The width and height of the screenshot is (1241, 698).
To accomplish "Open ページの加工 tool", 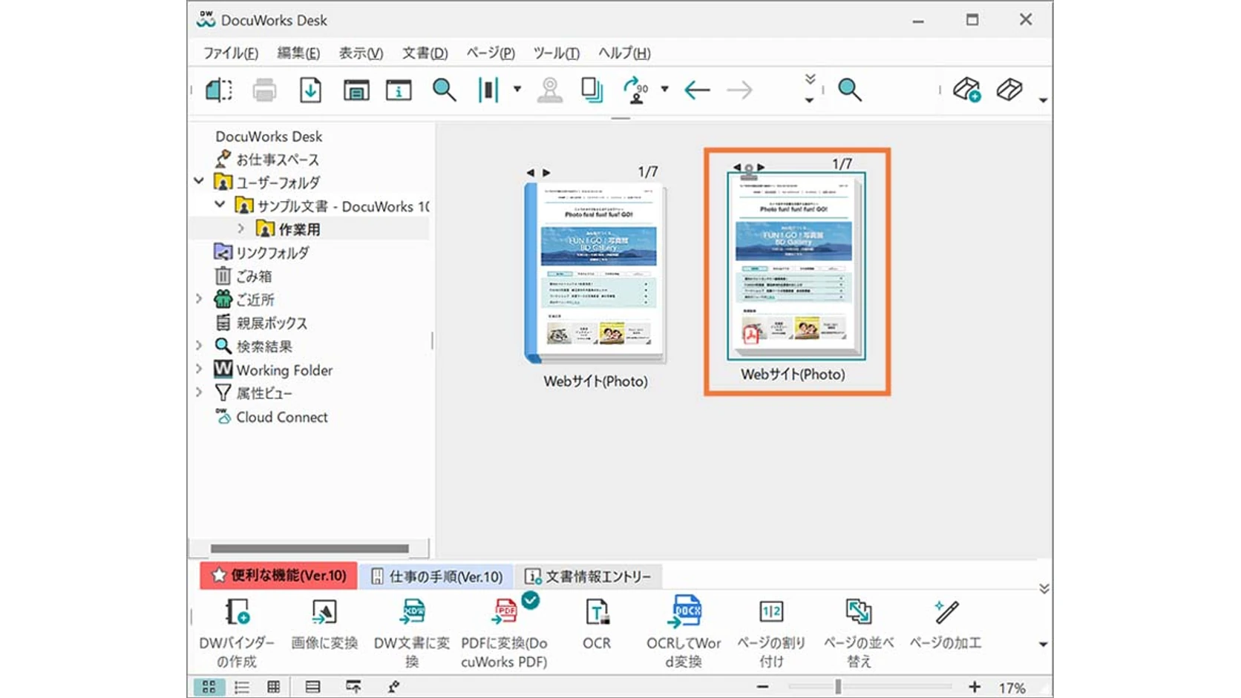I will pos(946,625).
